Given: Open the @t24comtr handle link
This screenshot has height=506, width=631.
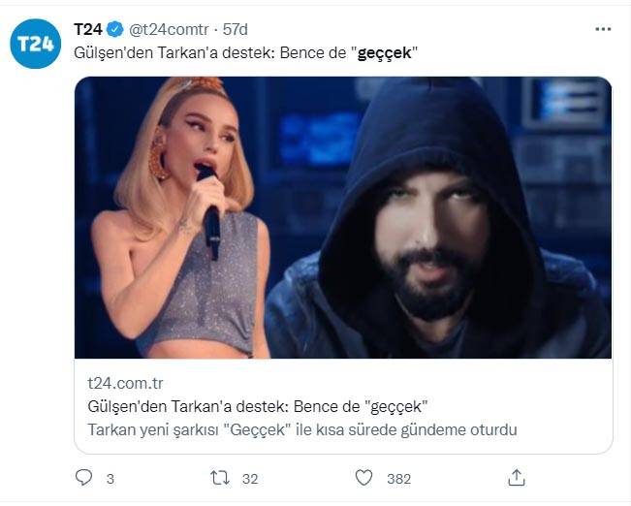Looking at the screenshot, I should (167, 30).
